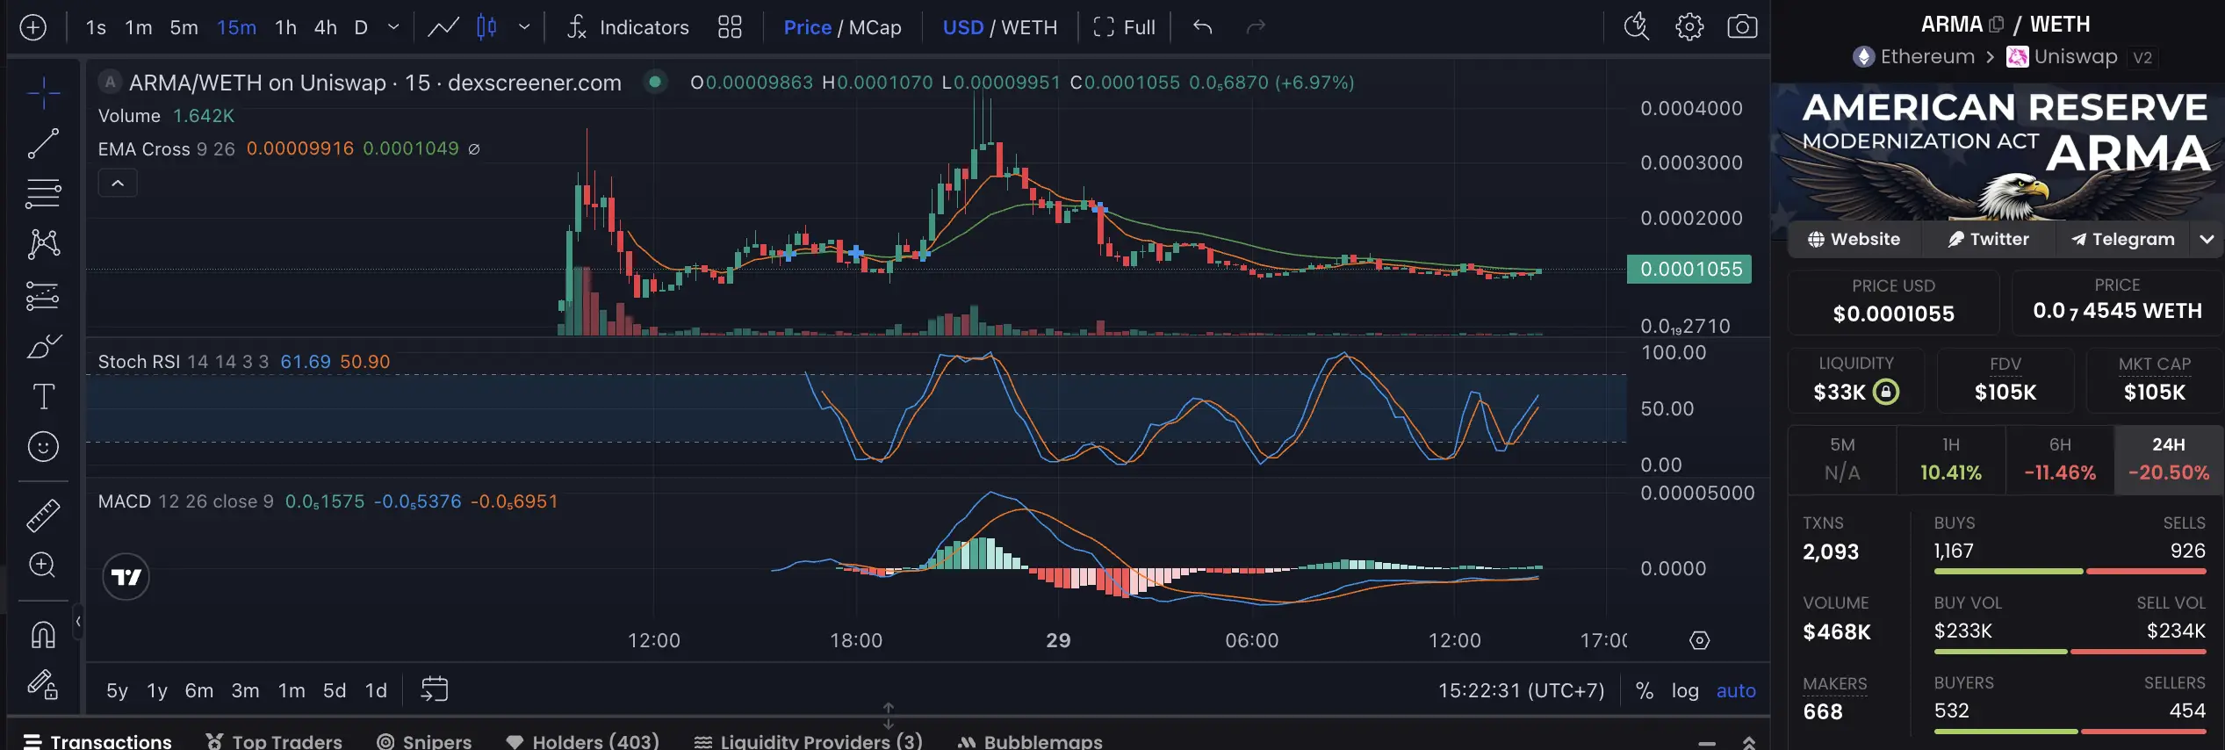
Task: Set chart range to 6m
Action: (199, 690)
